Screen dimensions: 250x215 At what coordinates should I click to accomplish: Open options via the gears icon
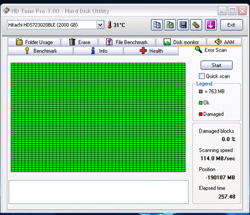point(196,25)
